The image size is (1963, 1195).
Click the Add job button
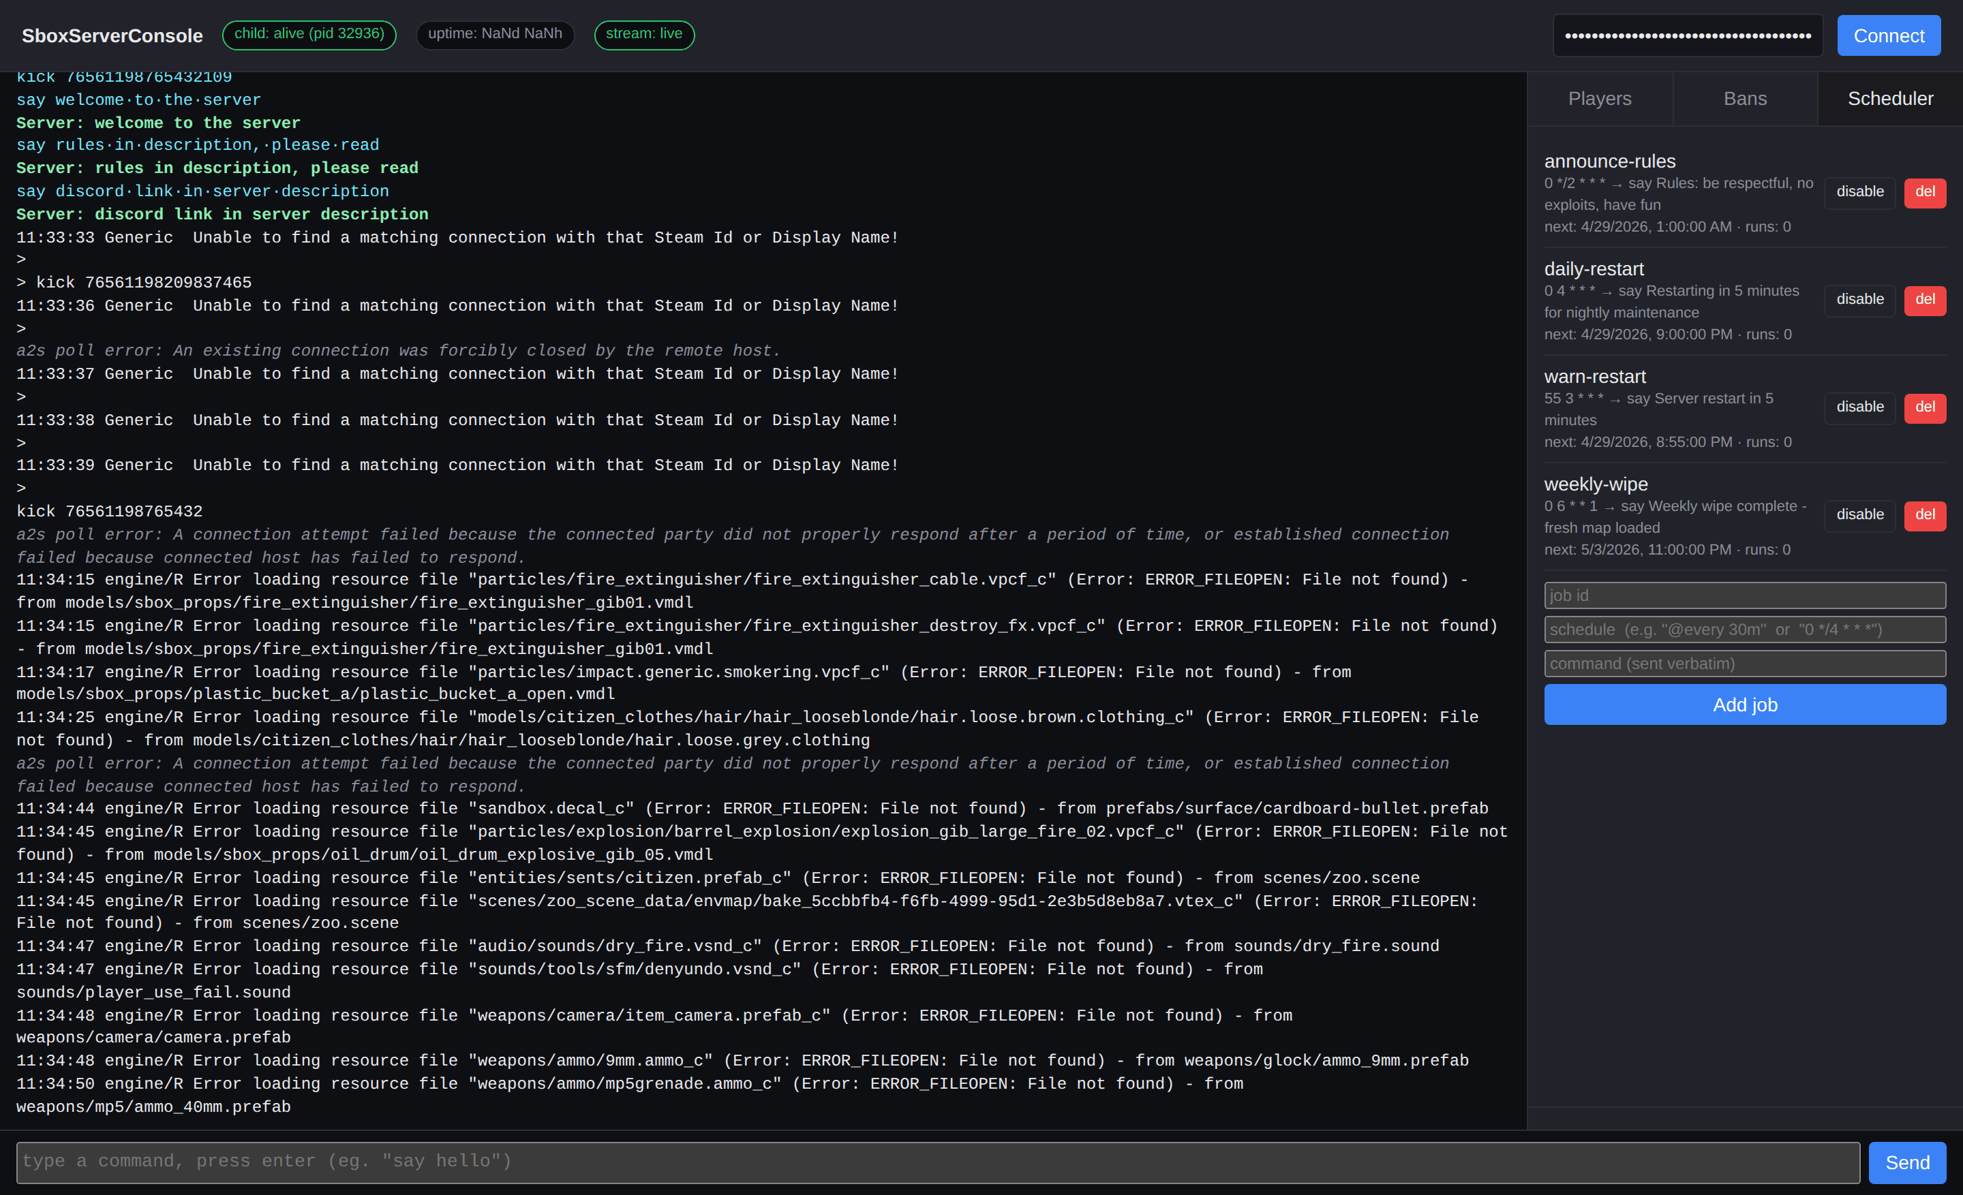pyautogui.click(x=1745, y=704)
